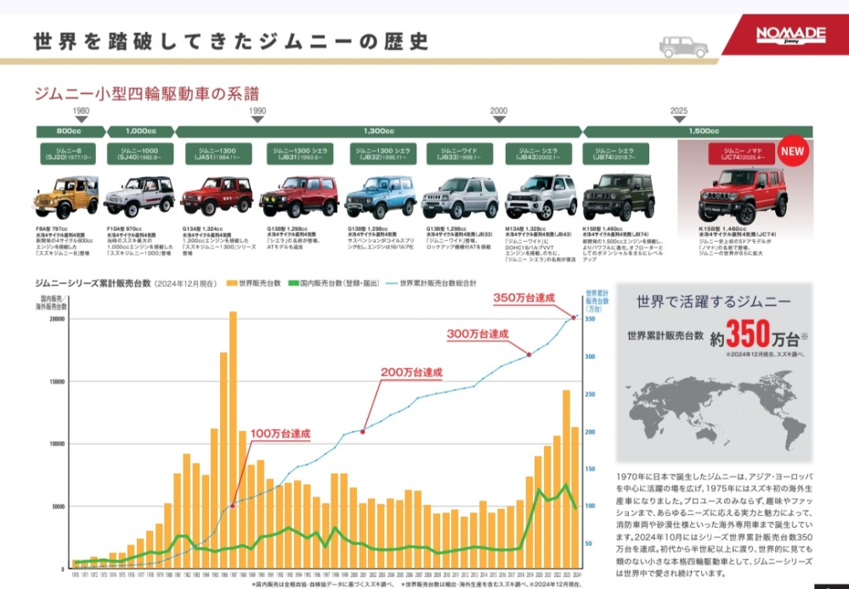Click the 2025 timeline marker arrow
This screenshot has width=849, height=589.
tap(679, 120)
